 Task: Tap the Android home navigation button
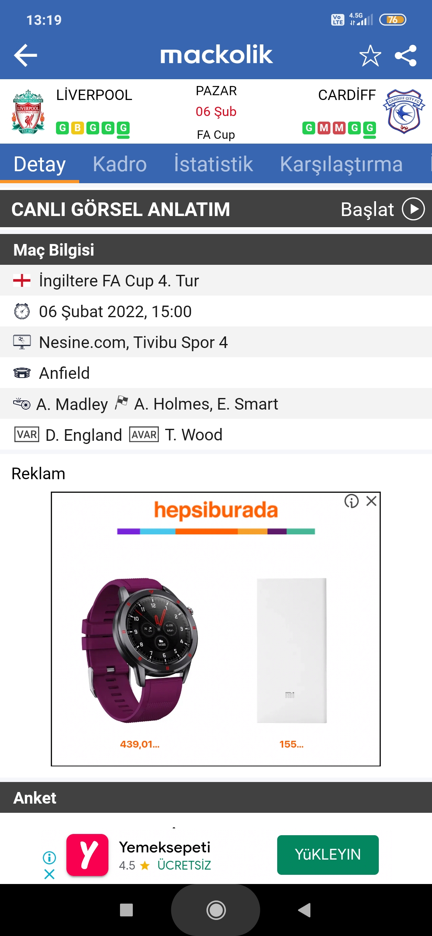(x=216, y=910)
